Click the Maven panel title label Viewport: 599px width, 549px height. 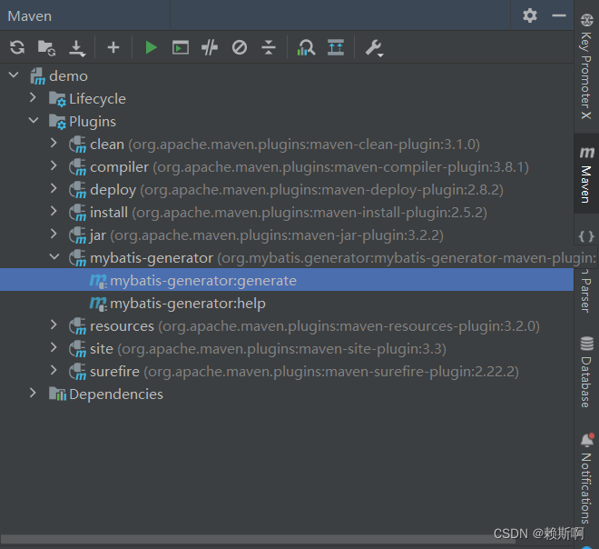coord(29,16)
